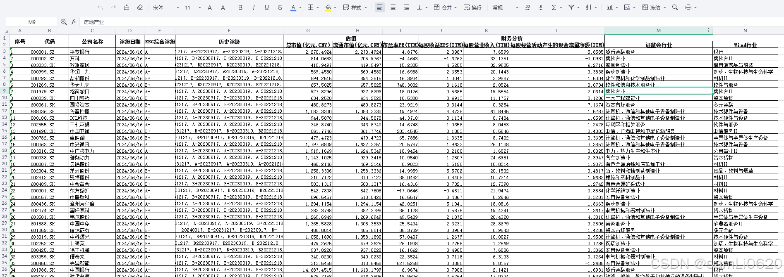Click the M9 name box

click(32, 22)
